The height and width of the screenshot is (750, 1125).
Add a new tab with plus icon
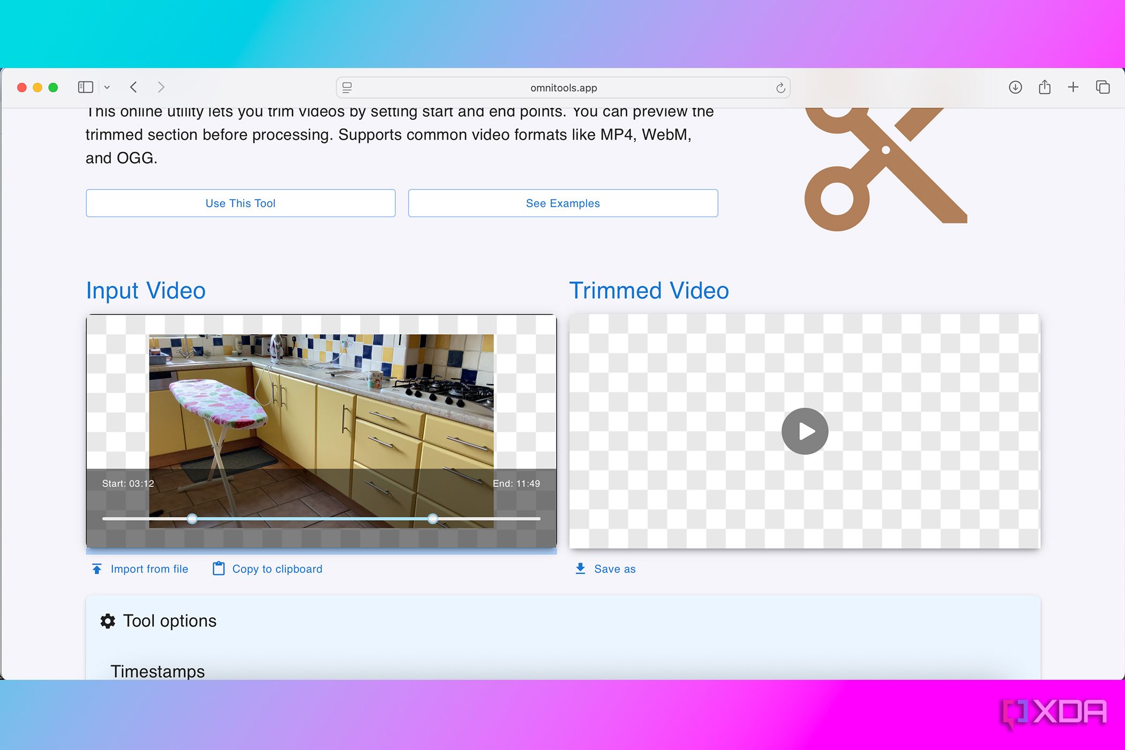pyautogui.click(x=1073, y=87)
